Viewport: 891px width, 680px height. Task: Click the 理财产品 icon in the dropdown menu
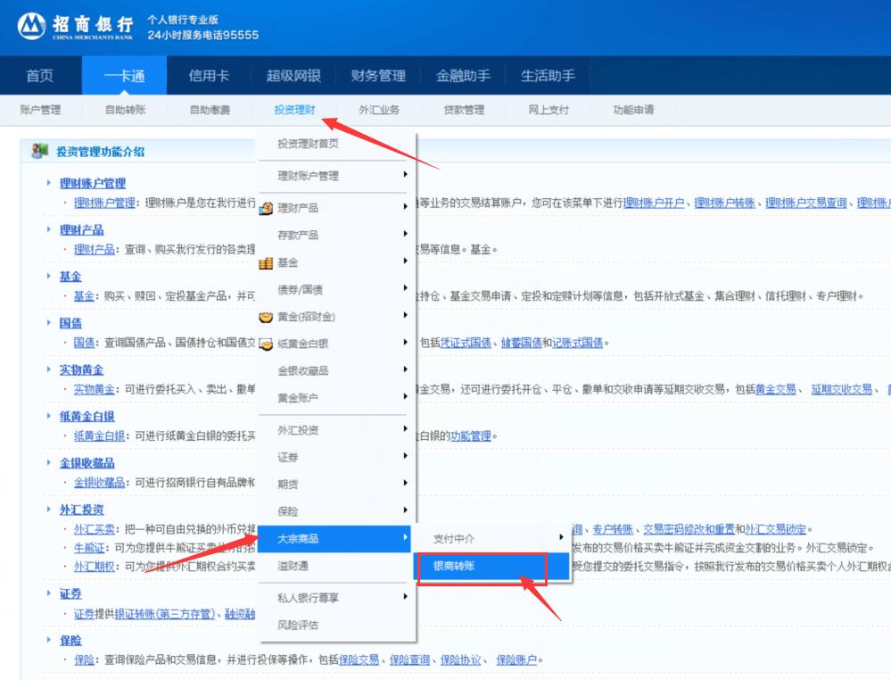point(266,208)
